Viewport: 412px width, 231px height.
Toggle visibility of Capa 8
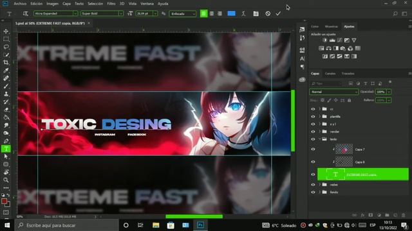(x=313, y=162)
